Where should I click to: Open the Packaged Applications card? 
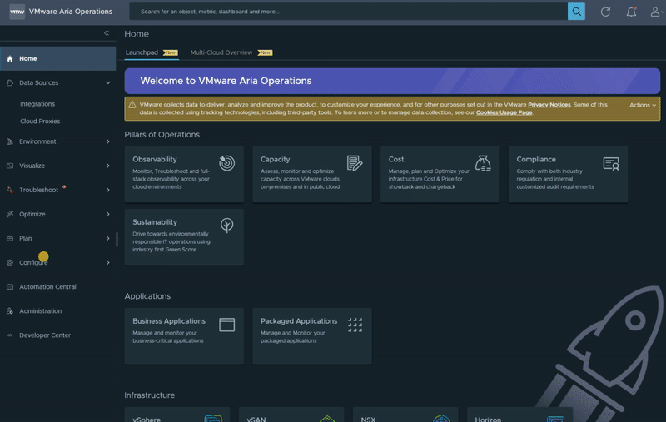coord(311,335)
